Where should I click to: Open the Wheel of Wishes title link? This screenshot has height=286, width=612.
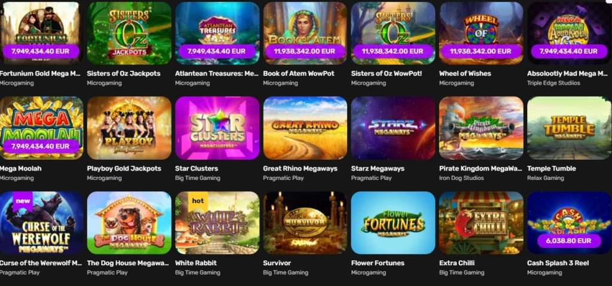coord(465,73)
